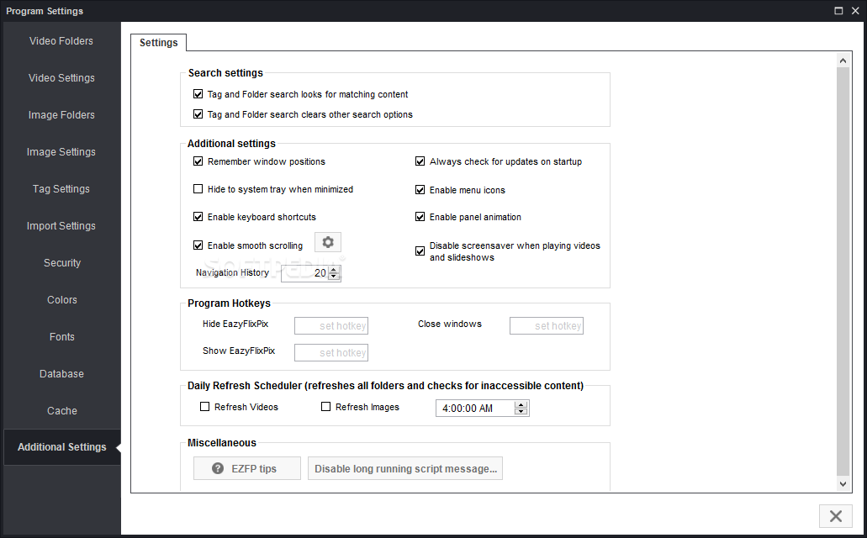Open Cache settings
The height and width of the screenshot is (538, 867).
61,411
